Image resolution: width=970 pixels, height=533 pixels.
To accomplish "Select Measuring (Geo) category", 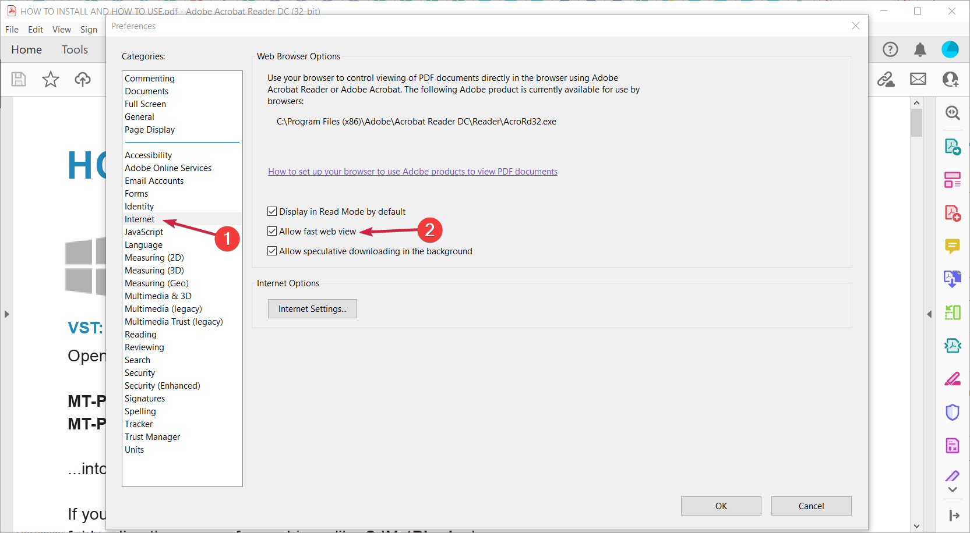I will pos(156,283).
